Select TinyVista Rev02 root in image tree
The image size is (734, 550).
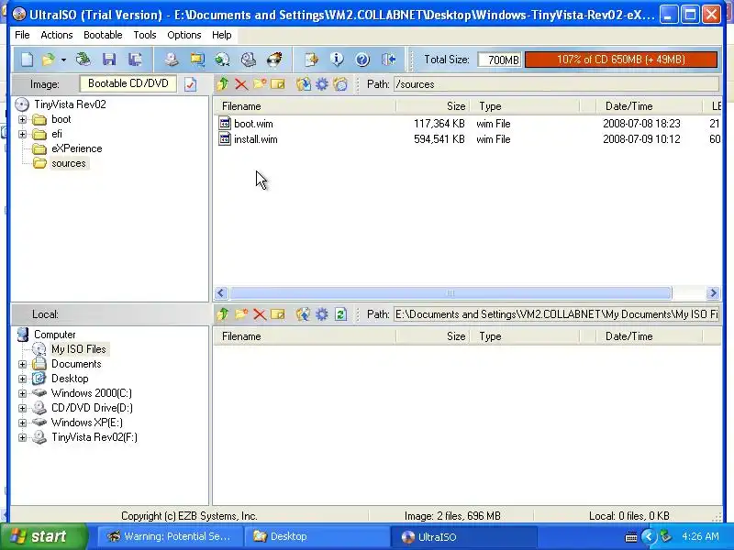click(70, 104)
